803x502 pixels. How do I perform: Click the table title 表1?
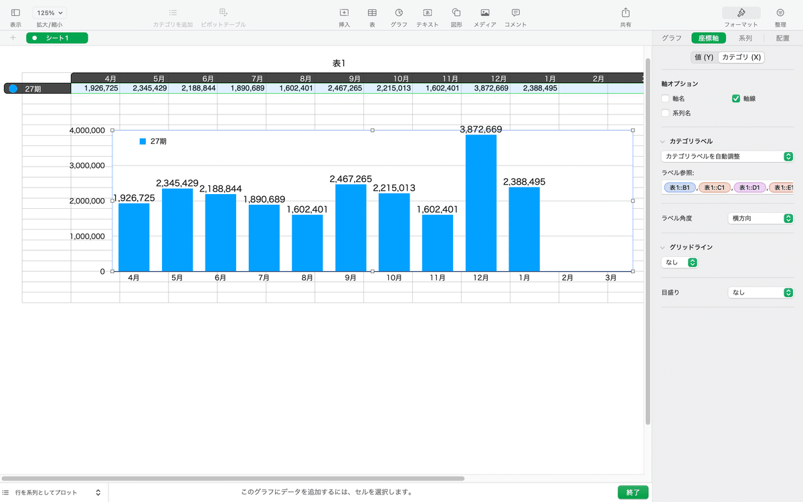click(x=339, y=63)
